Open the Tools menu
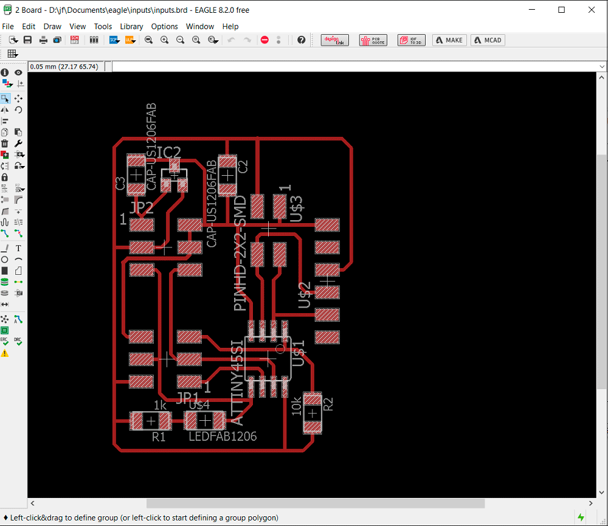Viewport: 608px width, 526px height. (103, 26)
